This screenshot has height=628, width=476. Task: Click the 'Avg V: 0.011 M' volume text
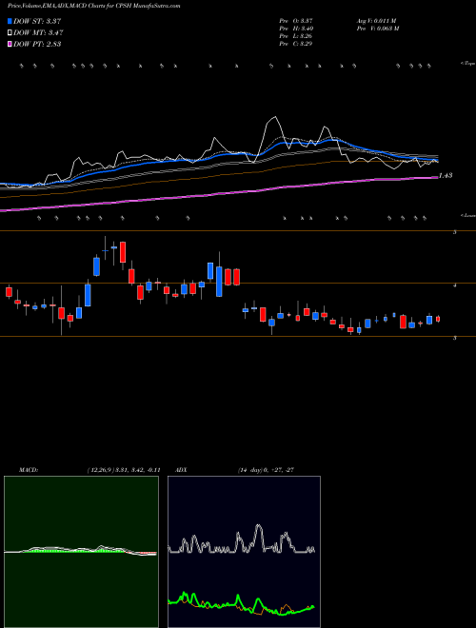tap(377, 21)
